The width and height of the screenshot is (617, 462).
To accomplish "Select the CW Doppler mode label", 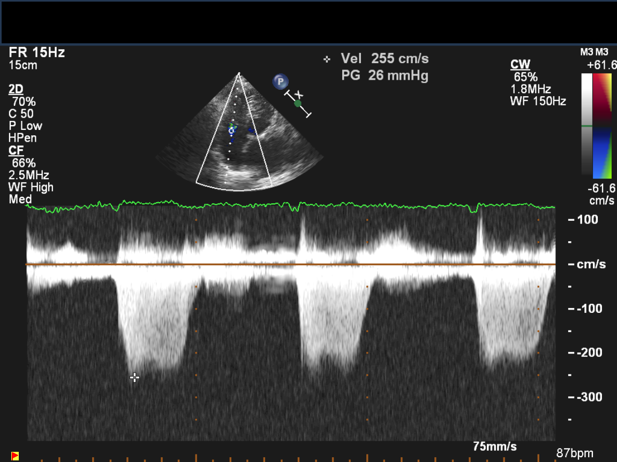I will (x=520, y=65).
